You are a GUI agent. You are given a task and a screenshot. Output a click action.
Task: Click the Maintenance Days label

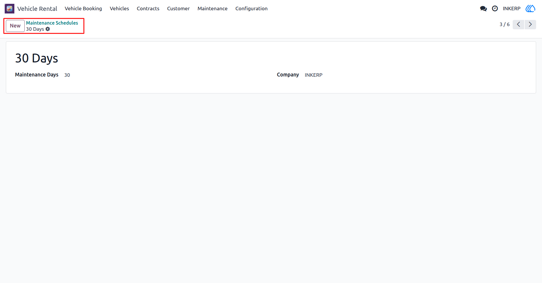tap(37, 75)
